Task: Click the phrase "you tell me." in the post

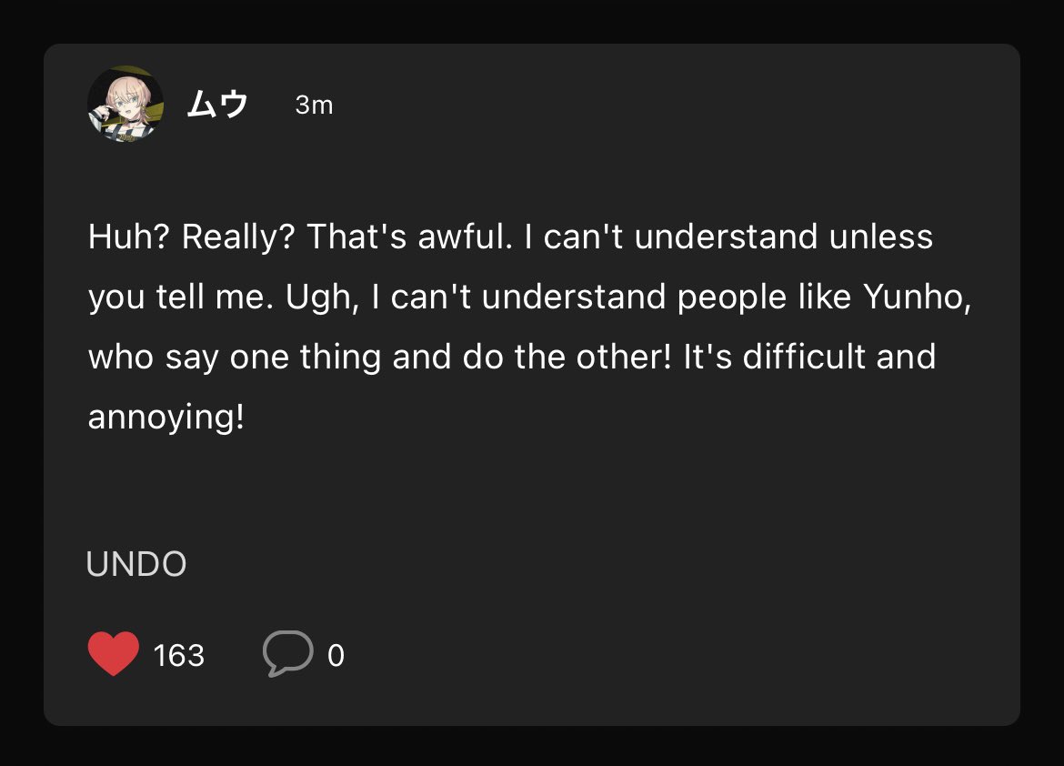Action: 181,297
